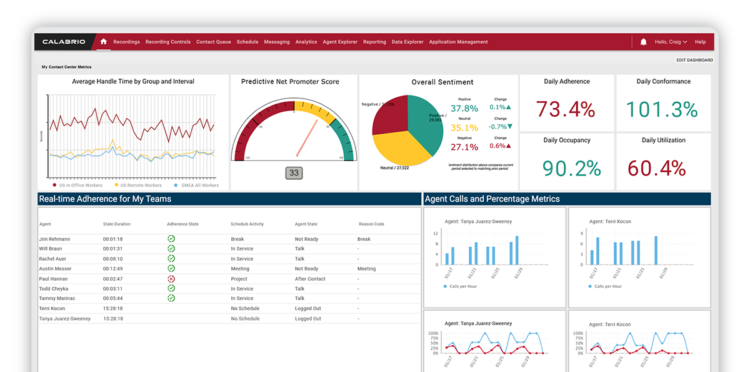Toggle US Remote Workers legend series
Image resolution: width=750 pixels, height=372 pixels.
[137, 185]
